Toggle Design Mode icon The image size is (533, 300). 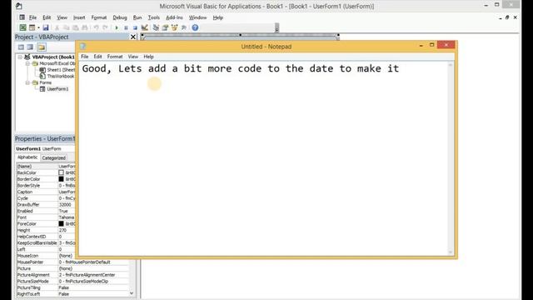click(x=144, y=27)
